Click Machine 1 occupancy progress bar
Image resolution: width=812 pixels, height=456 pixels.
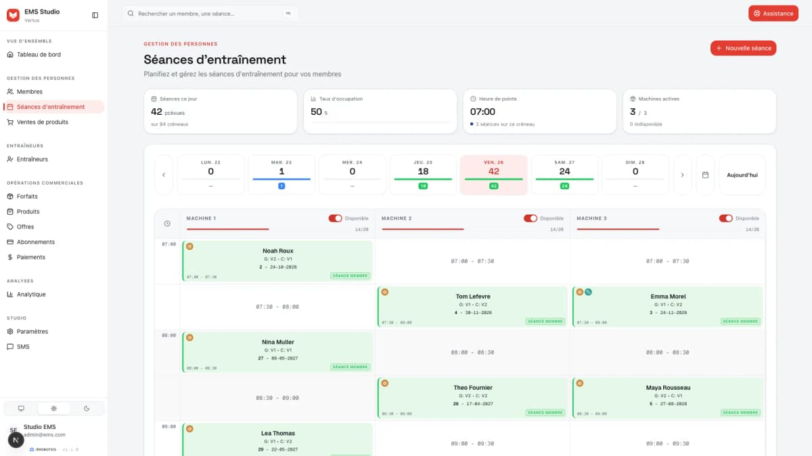(x=269, y=230)
